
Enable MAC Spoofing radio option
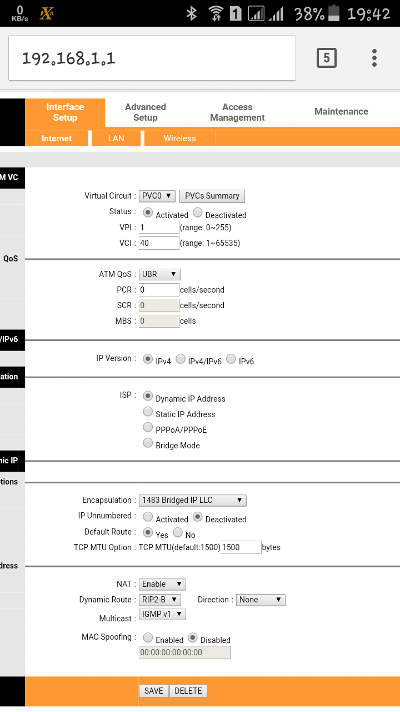click(148, 637)
